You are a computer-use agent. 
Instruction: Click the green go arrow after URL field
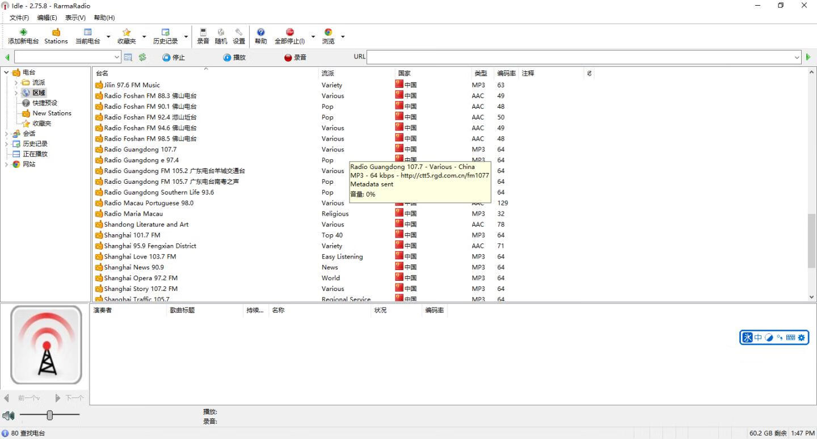tap(808, 57)
